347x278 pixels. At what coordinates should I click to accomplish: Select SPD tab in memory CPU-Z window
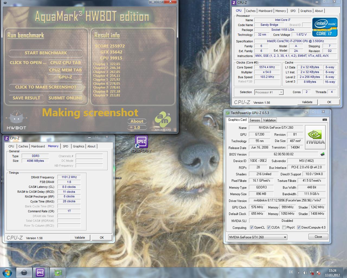pos(66,146)
